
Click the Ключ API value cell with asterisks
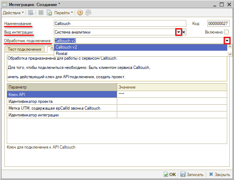pos(172,94)
